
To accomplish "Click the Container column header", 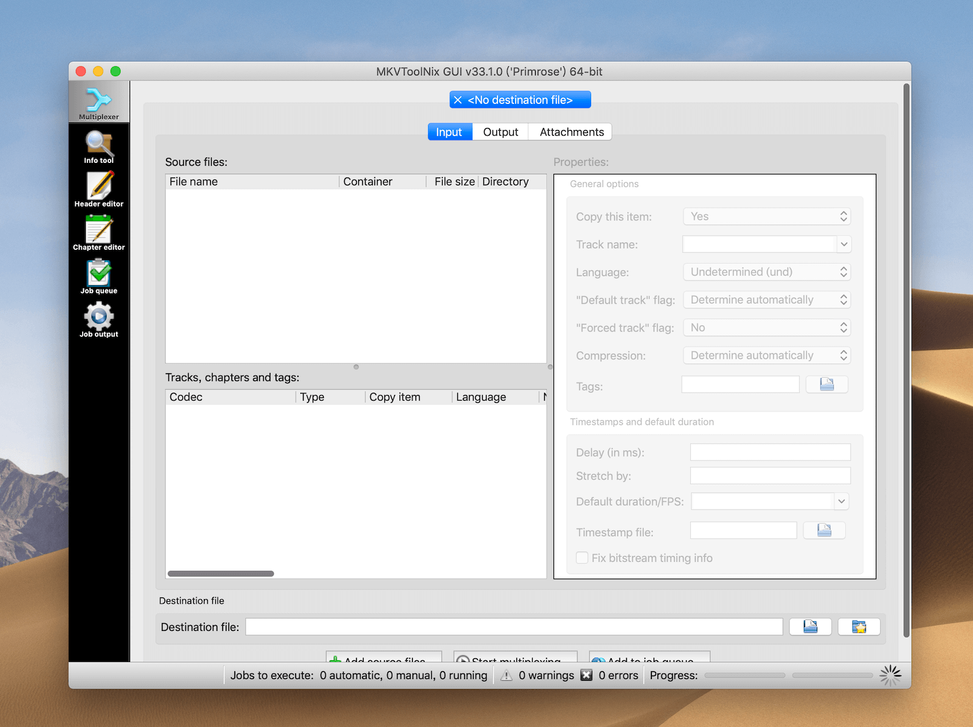I will [383, 182].
